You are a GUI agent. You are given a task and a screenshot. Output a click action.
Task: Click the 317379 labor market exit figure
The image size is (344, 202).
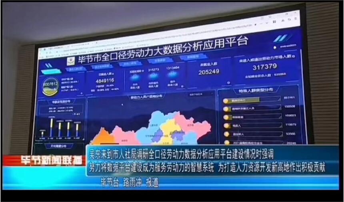[264, 66]
